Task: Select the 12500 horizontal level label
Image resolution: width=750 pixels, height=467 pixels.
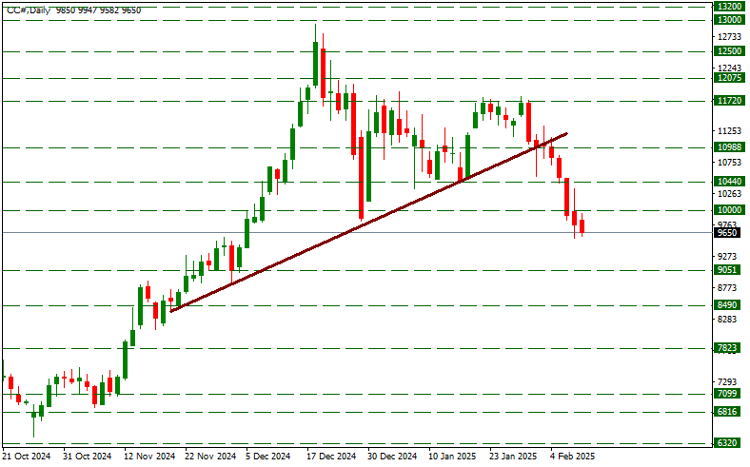Action: click(730, 51)
